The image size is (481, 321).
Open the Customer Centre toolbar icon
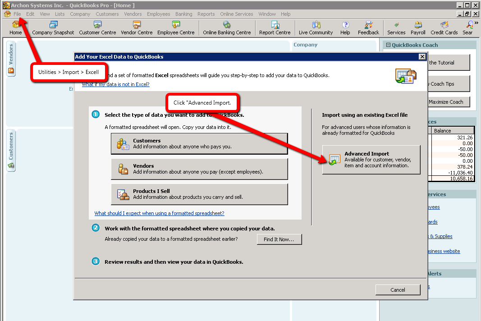coord(97,28)
